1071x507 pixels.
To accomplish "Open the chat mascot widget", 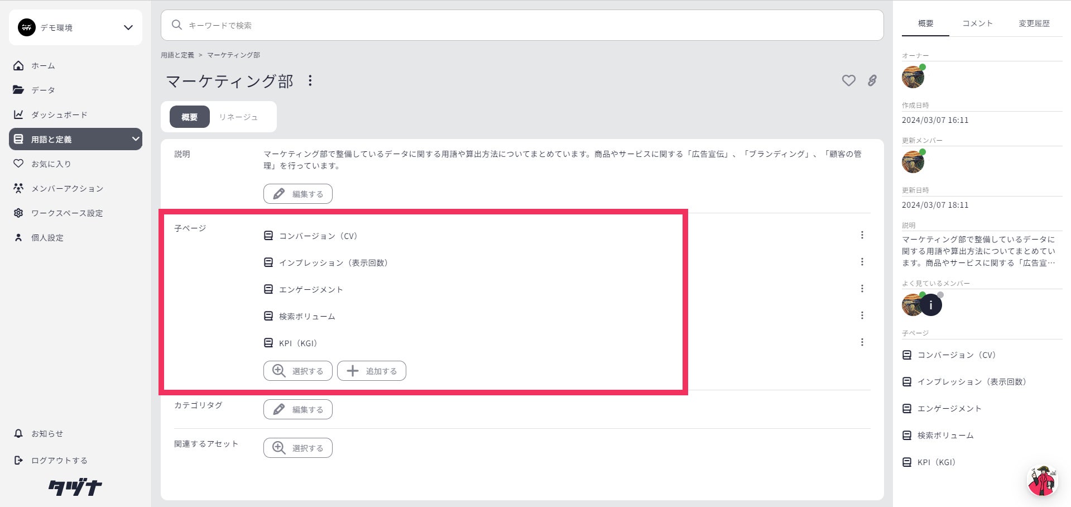I will [1042, 480].
